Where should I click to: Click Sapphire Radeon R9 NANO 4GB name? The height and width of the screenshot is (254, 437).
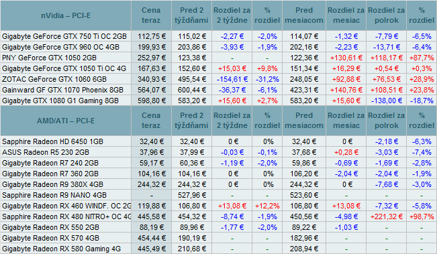pos(54,195)
